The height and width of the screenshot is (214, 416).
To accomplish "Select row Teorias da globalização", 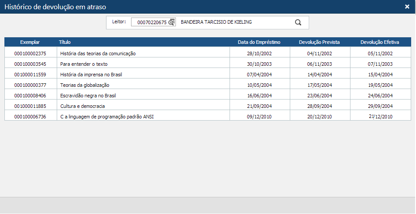I will point(84,85).
